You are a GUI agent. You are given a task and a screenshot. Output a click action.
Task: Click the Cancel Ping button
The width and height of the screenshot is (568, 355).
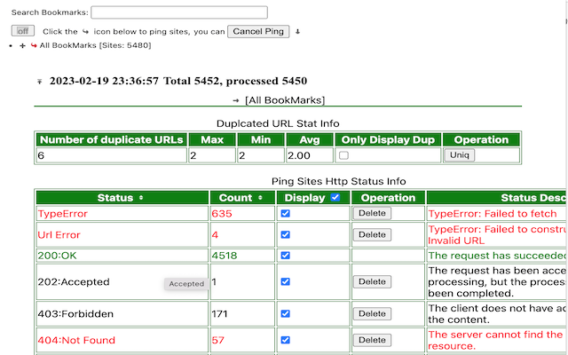pos(258,32)
